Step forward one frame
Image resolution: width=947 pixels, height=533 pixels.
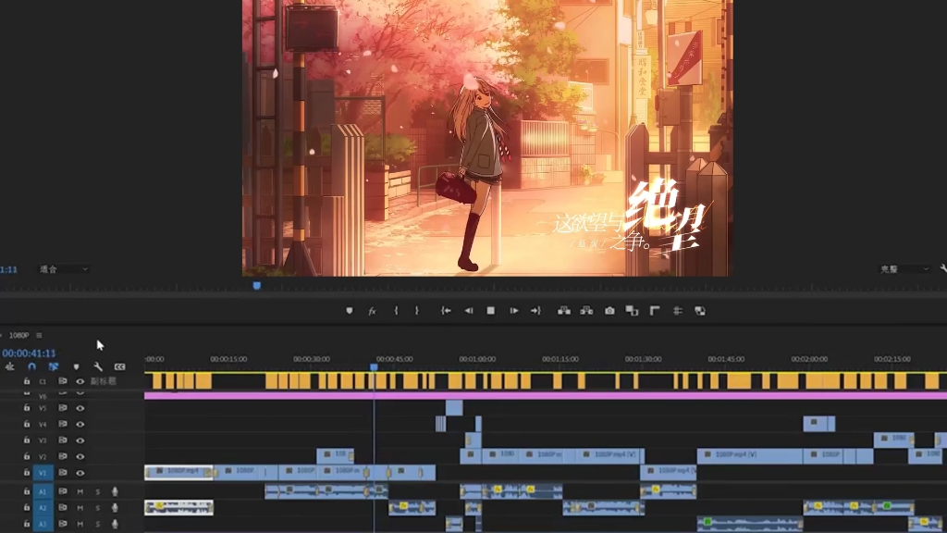(514, 311)
